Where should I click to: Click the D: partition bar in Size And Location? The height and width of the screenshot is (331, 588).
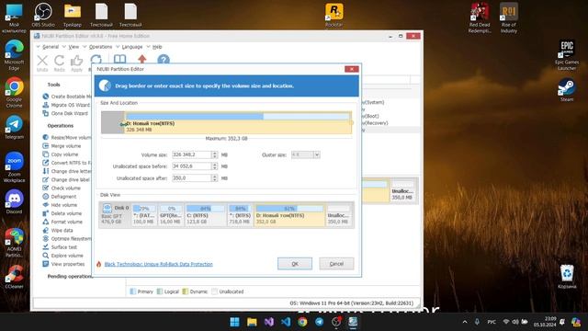tap(238, 122)
